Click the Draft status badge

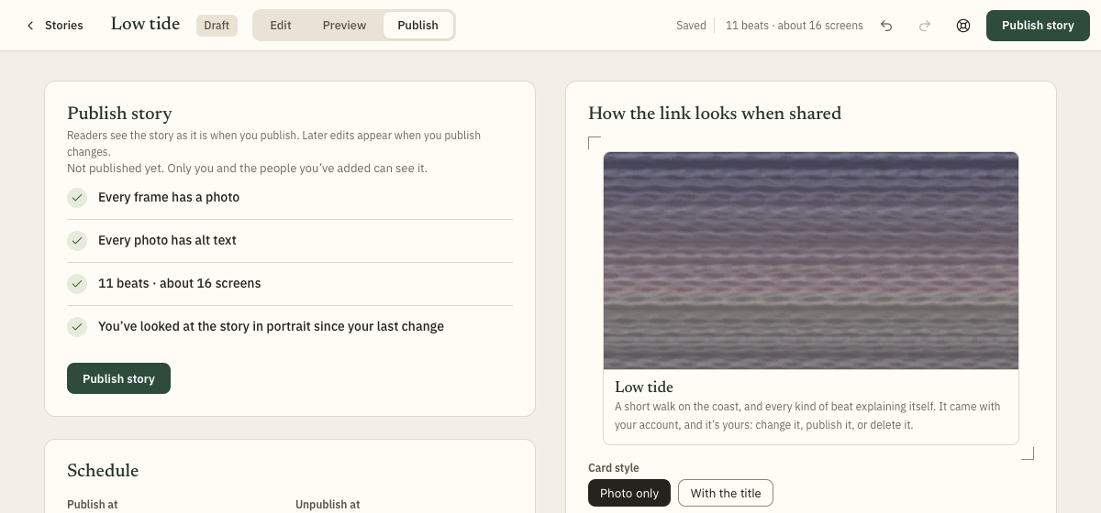(x=217, y=26)
